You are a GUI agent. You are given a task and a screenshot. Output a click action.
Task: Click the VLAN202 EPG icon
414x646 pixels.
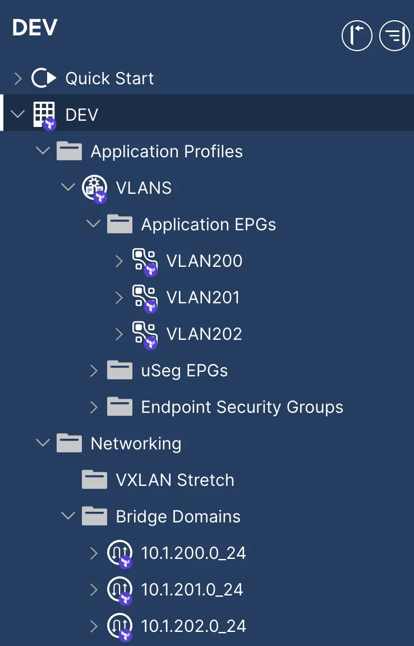144,334
